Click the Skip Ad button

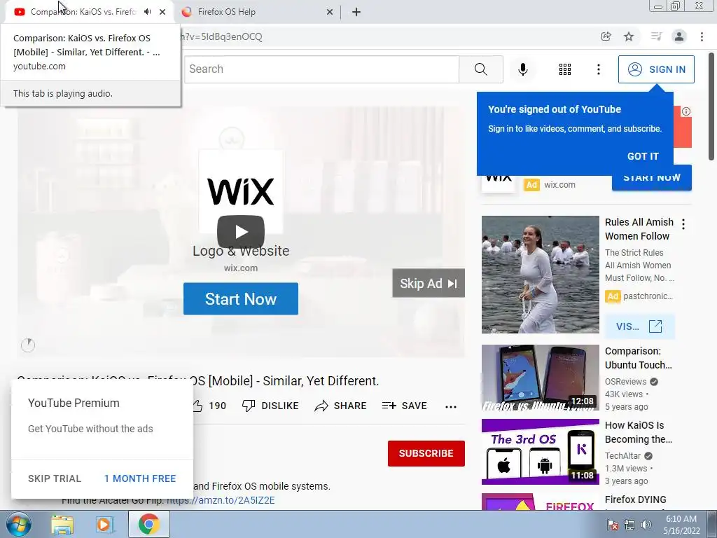pyautogui.click(x=429, y=283)
